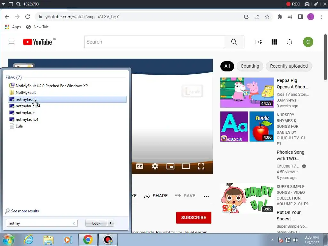Switch to the screen recorder taskbar app
The height and width of the screenshot is (246, 328).
coord(108,240)
